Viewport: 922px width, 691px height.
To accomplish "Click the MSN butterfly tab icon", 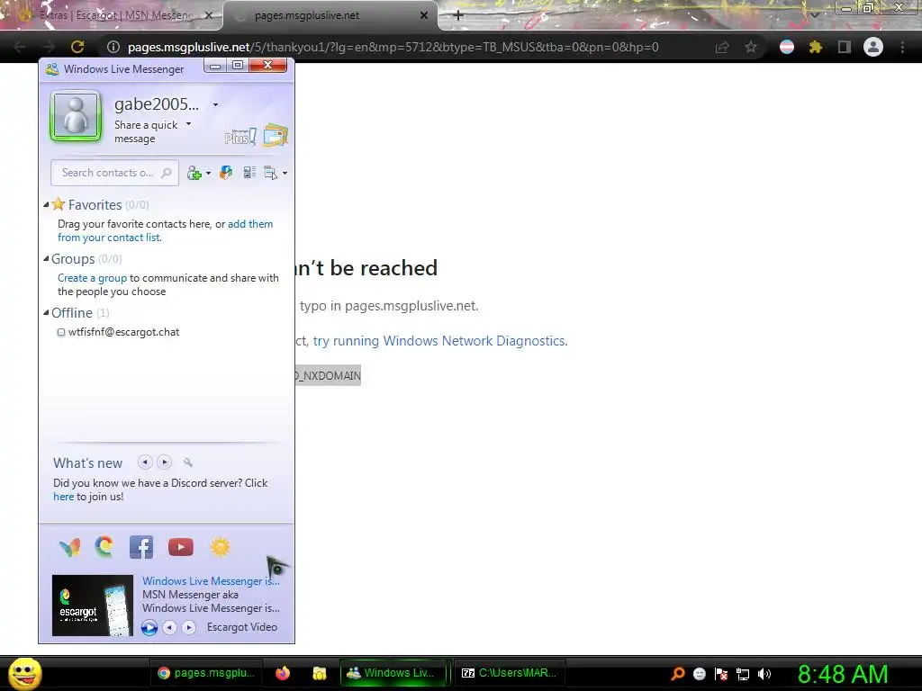I will coord(70,548).
